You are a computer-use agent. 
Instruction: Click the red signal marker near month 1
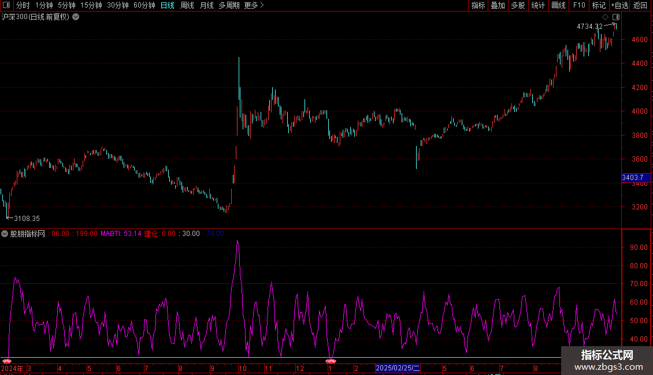pos(331,361)
